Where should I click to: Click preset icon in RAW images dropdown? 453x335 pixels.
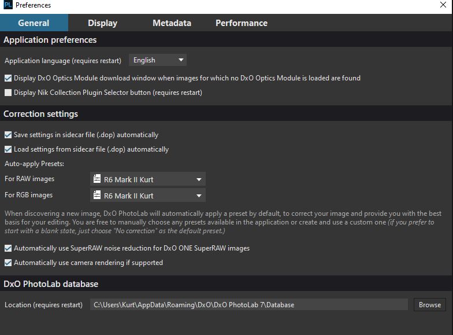(97, 179)
